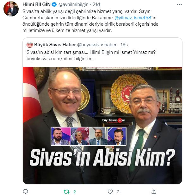Like the tweet with heart icon

110,192
